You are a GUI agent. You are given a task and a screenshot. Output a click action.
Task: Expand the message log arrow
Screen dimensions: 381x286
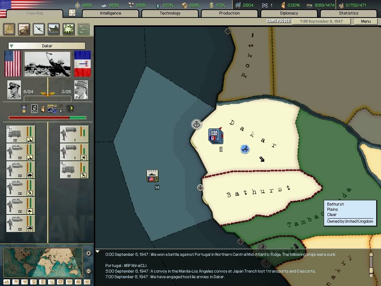tap(98, 252)
